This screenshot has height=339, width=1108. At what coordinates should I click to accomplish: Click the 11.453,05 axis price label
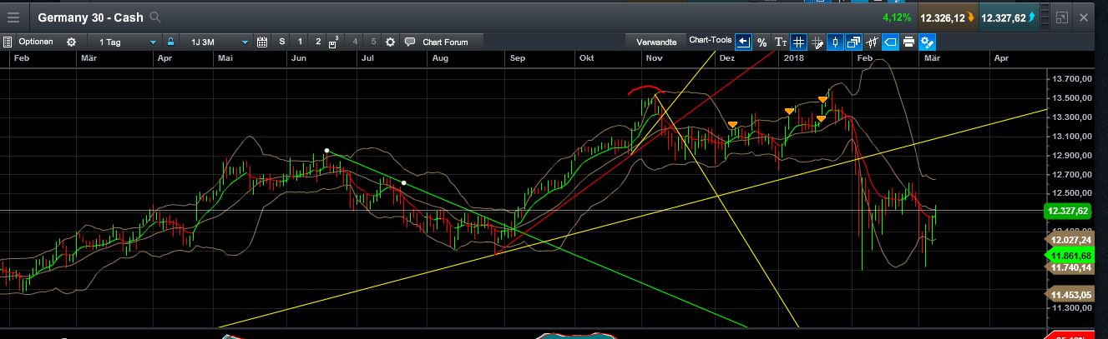pyautogui.click(x=1070, y=295)
